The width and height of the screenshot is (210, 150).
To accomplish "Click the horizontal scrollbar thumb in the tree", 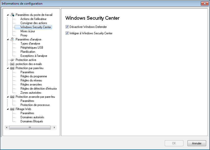I will coord(30,128).
